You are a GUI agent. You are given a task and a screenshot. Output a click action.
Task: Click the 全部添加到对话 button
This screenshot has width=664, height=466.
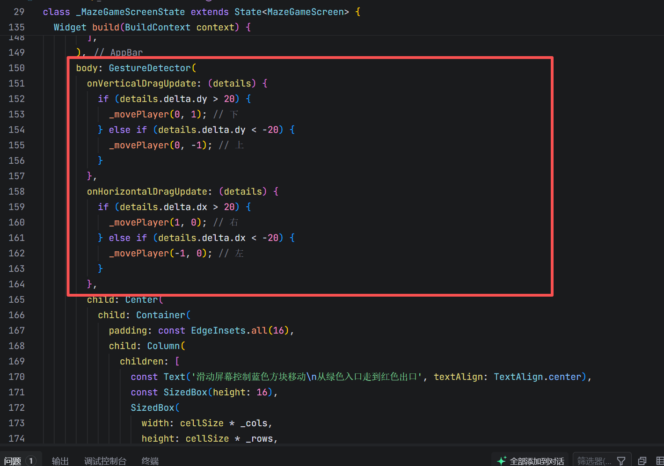point(530,461)
